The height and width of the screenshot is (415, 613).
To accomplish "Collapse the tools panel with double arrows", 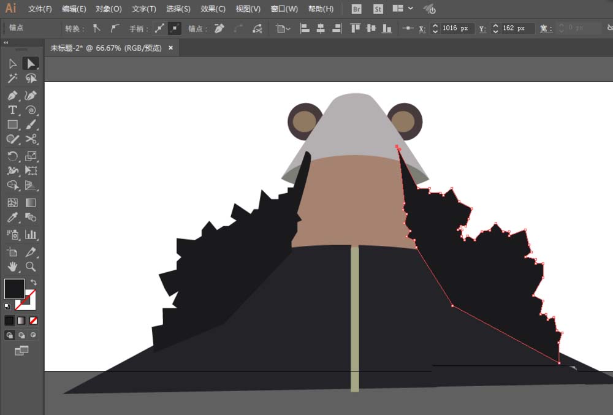I will tap(6, 42).
